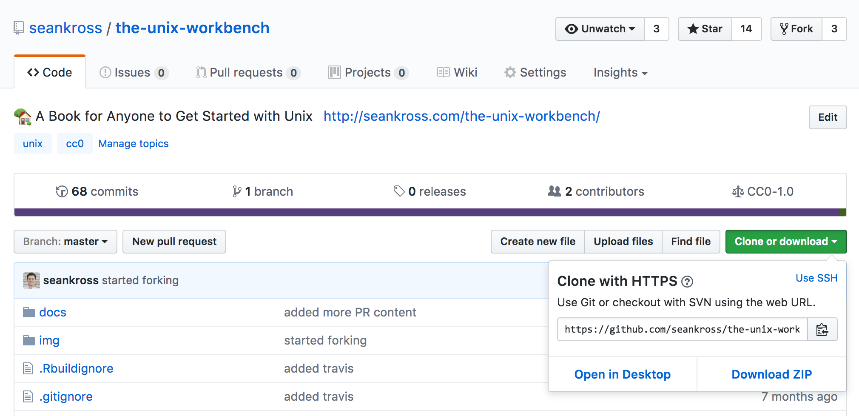
Task: Star the repository
Action: click(x=705, y=29)
